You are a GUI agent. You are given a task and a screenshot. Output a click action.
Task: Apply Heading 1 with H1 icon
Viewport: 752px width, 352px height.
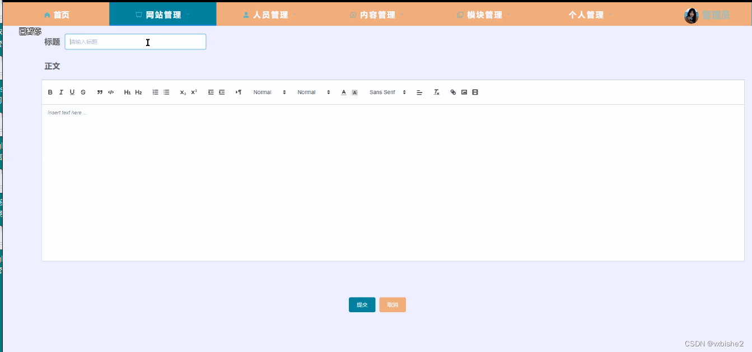[x=127, y=92]
